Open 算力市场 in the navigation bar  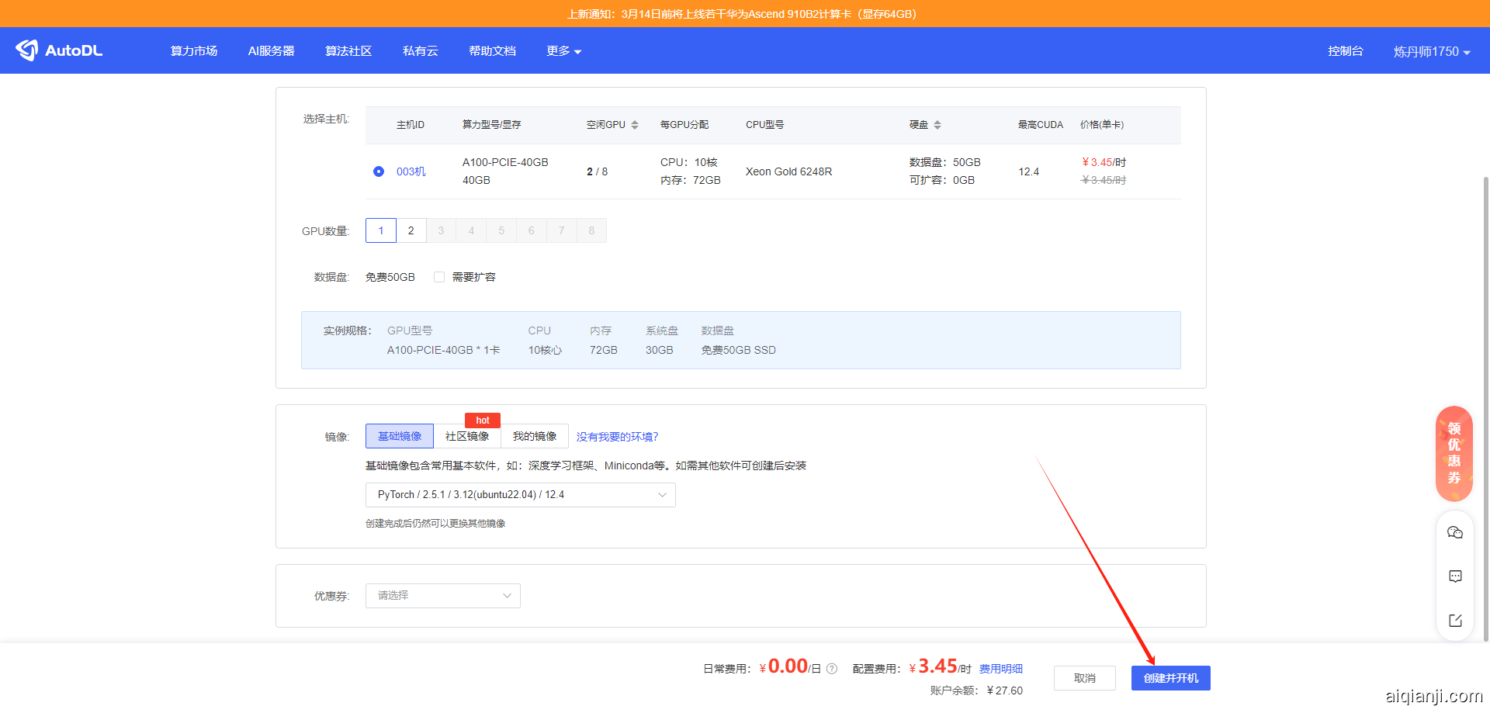194,51
